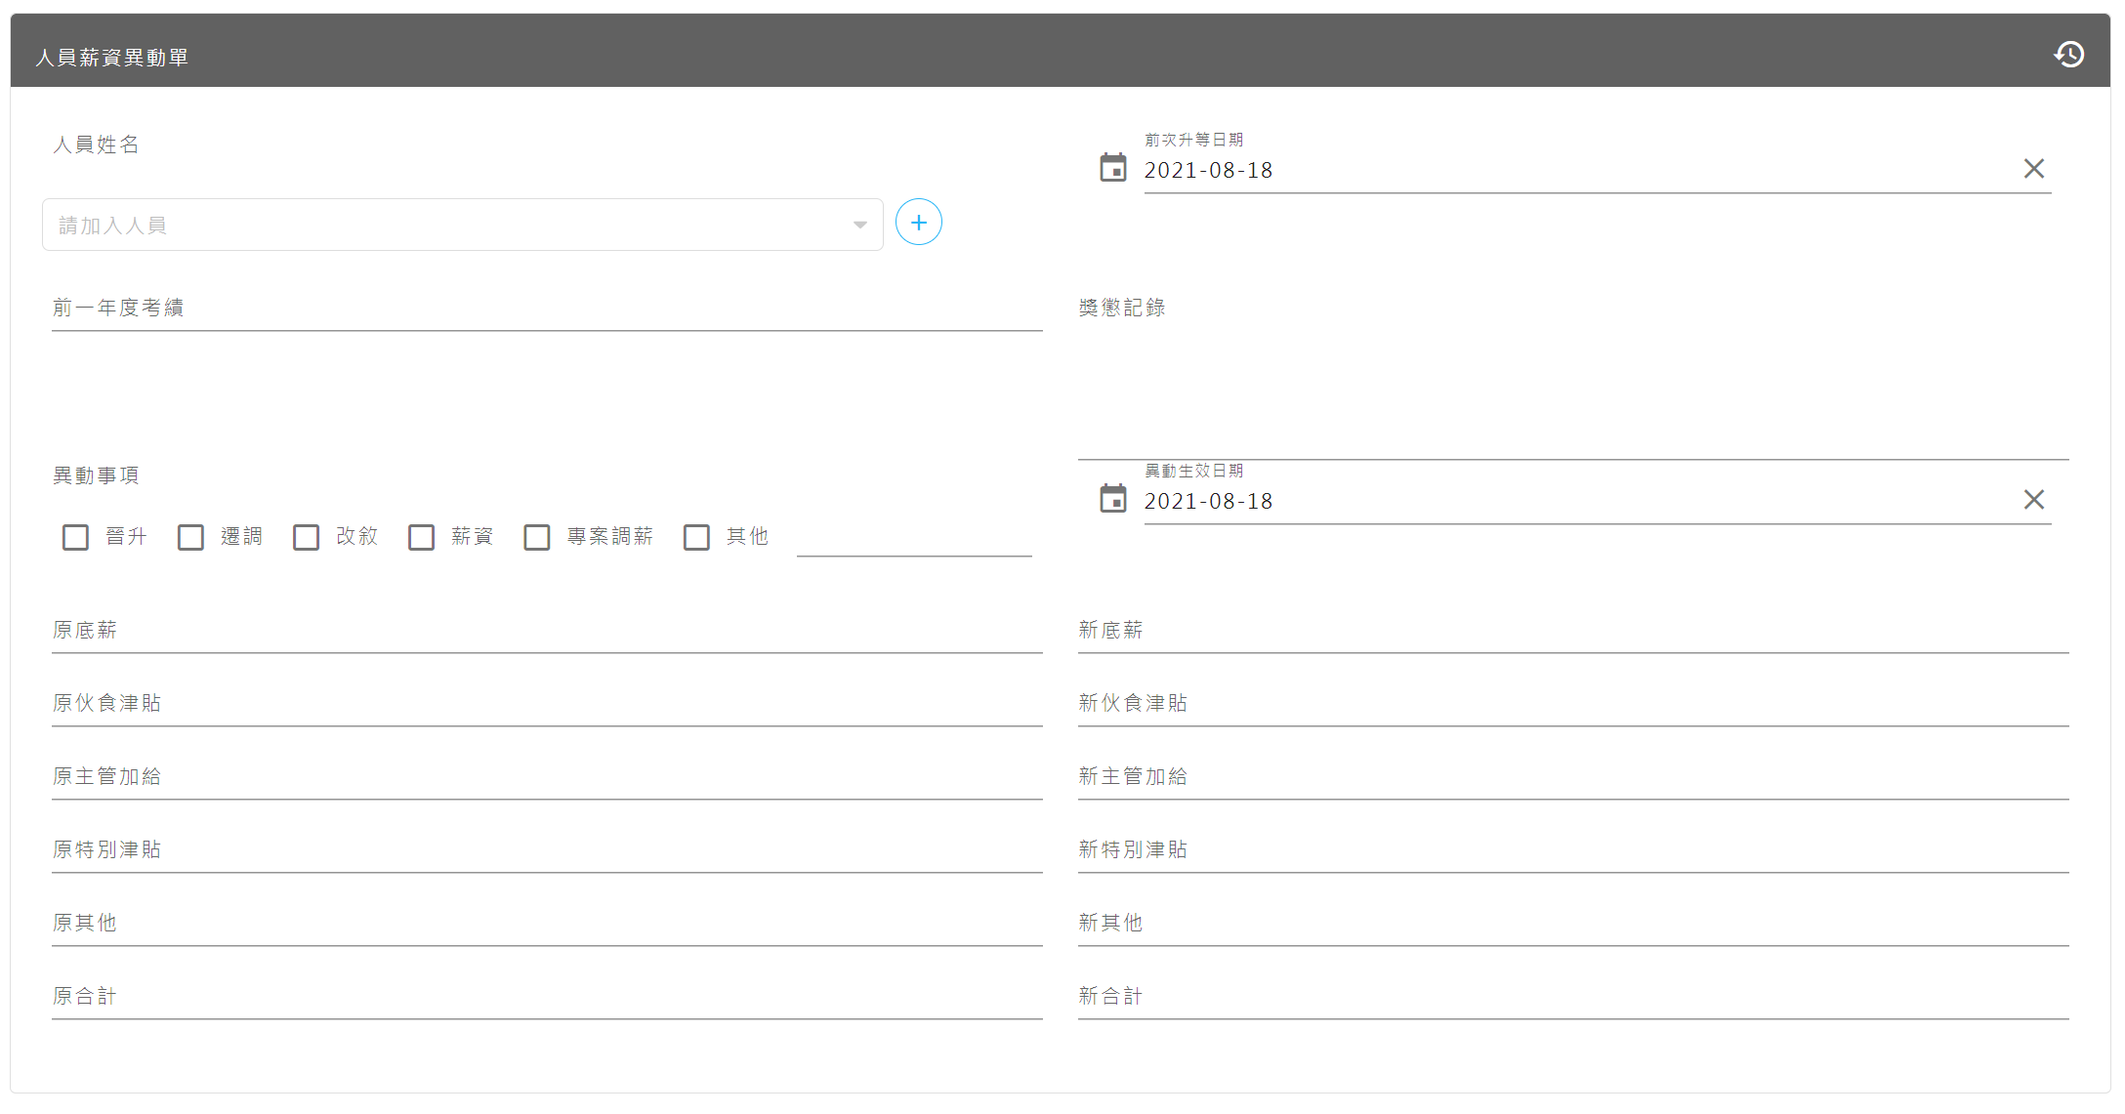
Task: Open the history icon in header
Action: (2068, 55)
